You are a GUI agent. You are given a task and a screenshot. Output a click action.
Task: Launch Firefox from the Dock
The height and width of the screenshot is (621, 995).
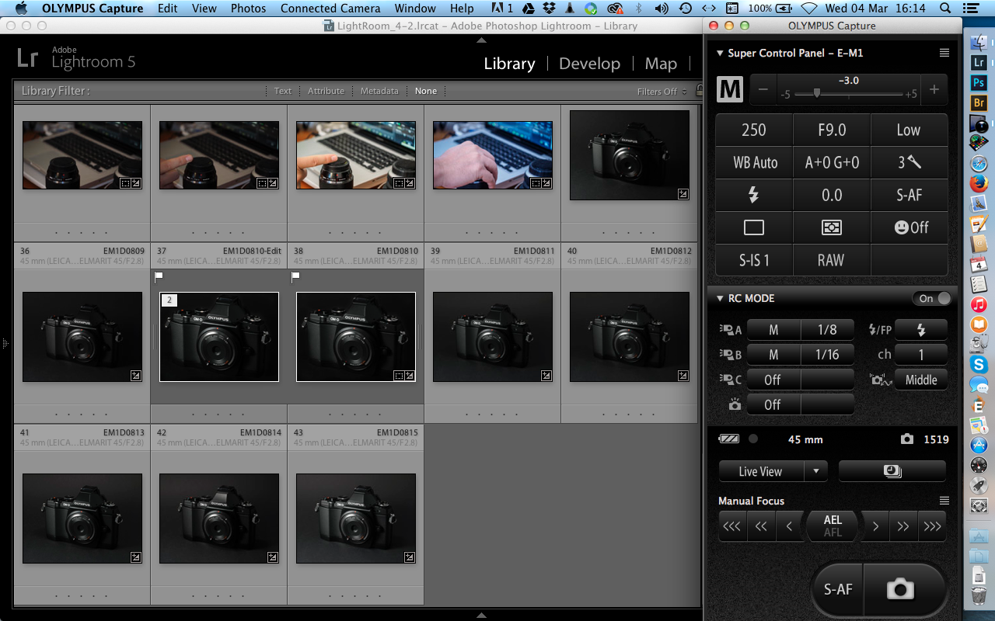pyautogui.click(x=979, y=183)
